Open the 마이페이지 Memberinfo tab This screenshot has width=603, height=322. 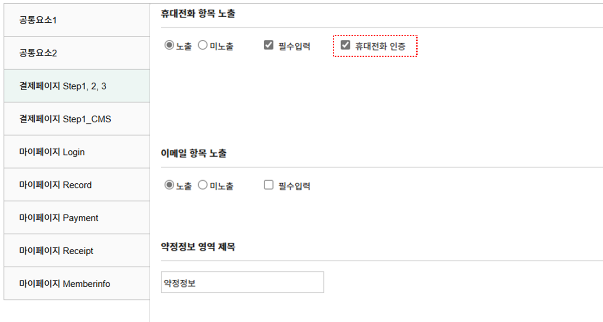[76, 284]
